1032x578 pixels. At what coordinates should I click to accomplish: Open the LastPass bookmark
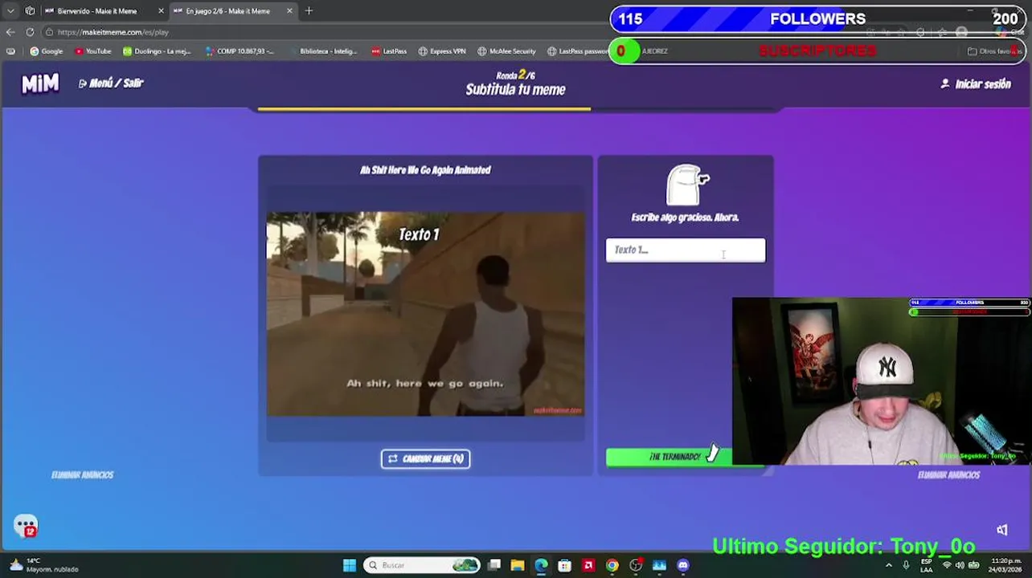[x=389, y=51]
